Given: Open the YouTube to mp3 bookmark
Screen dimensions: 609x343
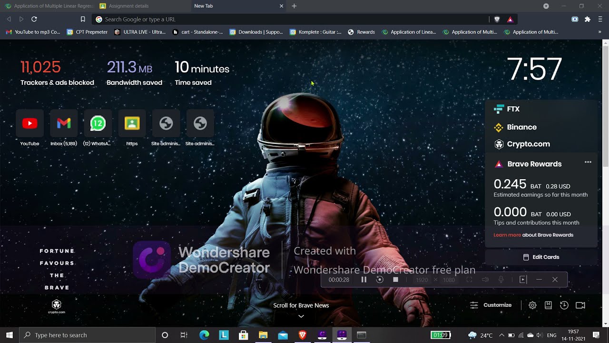Looking at the screenshot, I should tap(33, 32).
